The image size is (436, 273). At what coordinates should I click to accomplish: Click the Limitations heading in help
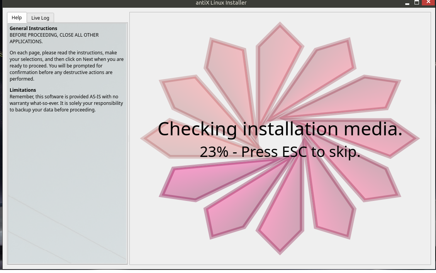pyautogui.click(x=23, y=90)
